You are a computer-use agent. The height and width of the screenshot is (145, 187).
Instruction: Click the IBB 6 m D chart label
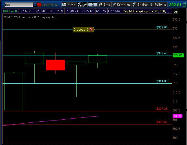(10, 11)
